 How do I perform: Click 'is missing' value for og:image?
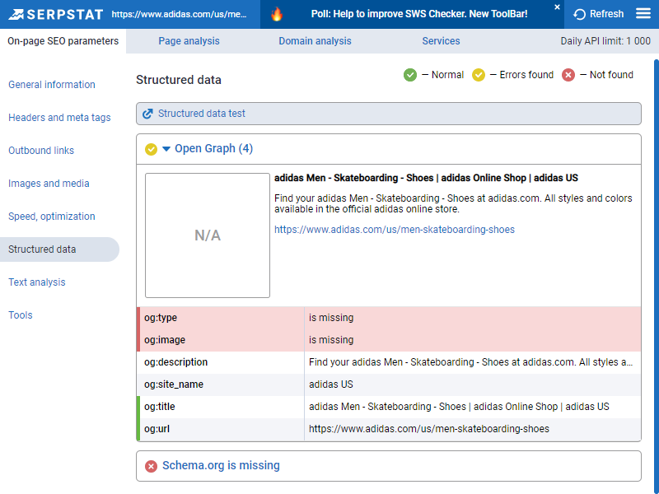[x=331, y=340]
